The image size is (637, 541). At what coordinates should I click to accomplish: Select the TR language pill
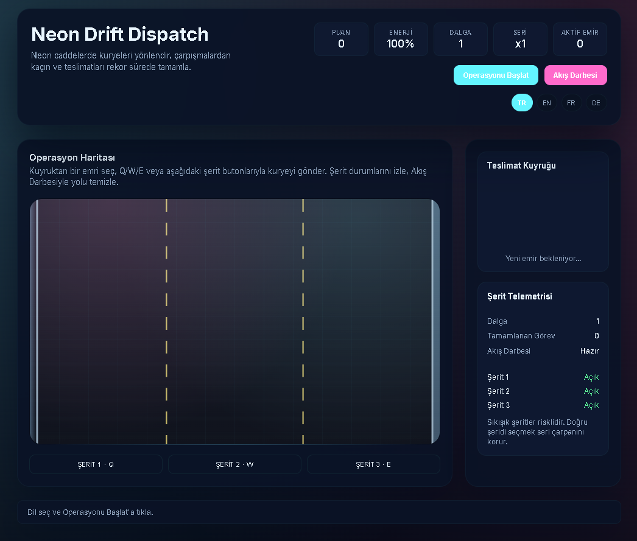[522, 103]
